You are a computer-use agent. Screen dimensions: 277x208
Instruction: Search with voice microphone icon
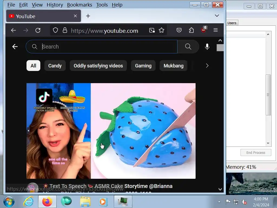pos(207,47)
